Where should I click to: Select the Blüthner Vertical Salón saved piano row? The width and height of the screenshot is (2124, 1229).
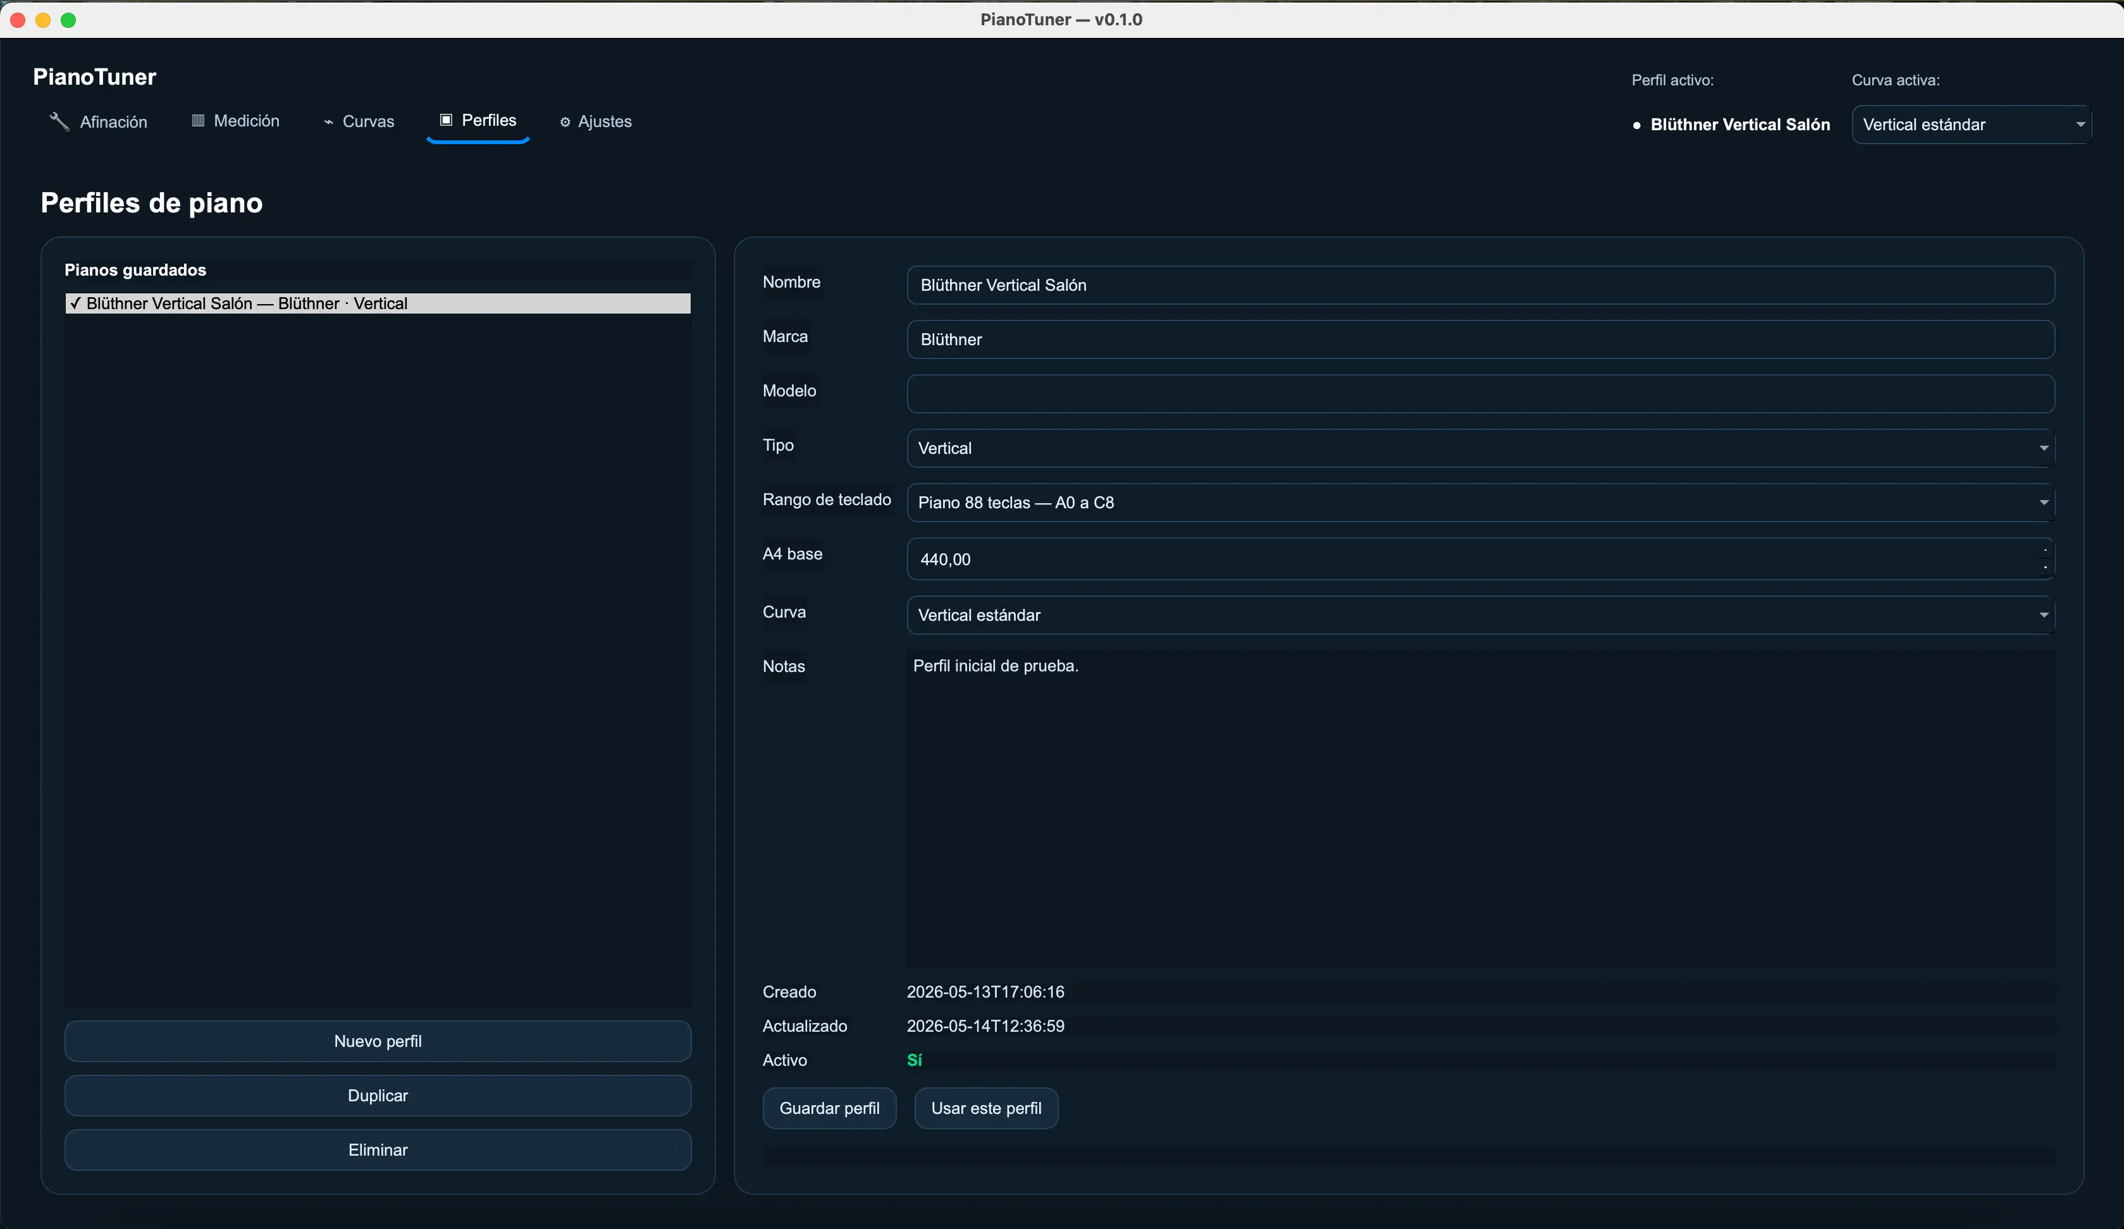pyautogui.click(x=378, y=303)
